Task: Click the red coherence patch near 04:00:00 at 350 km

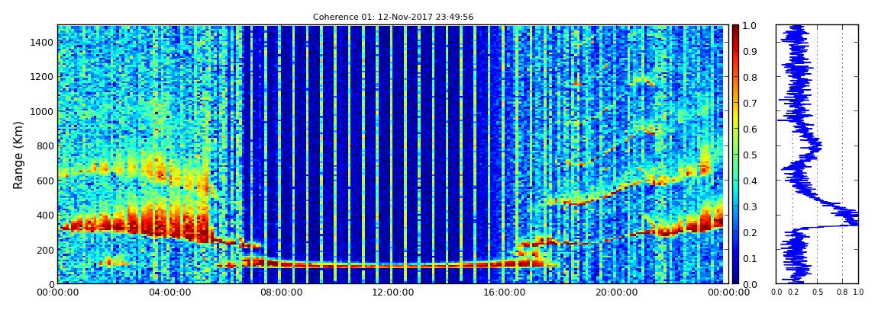Action: tap(169, 222)
